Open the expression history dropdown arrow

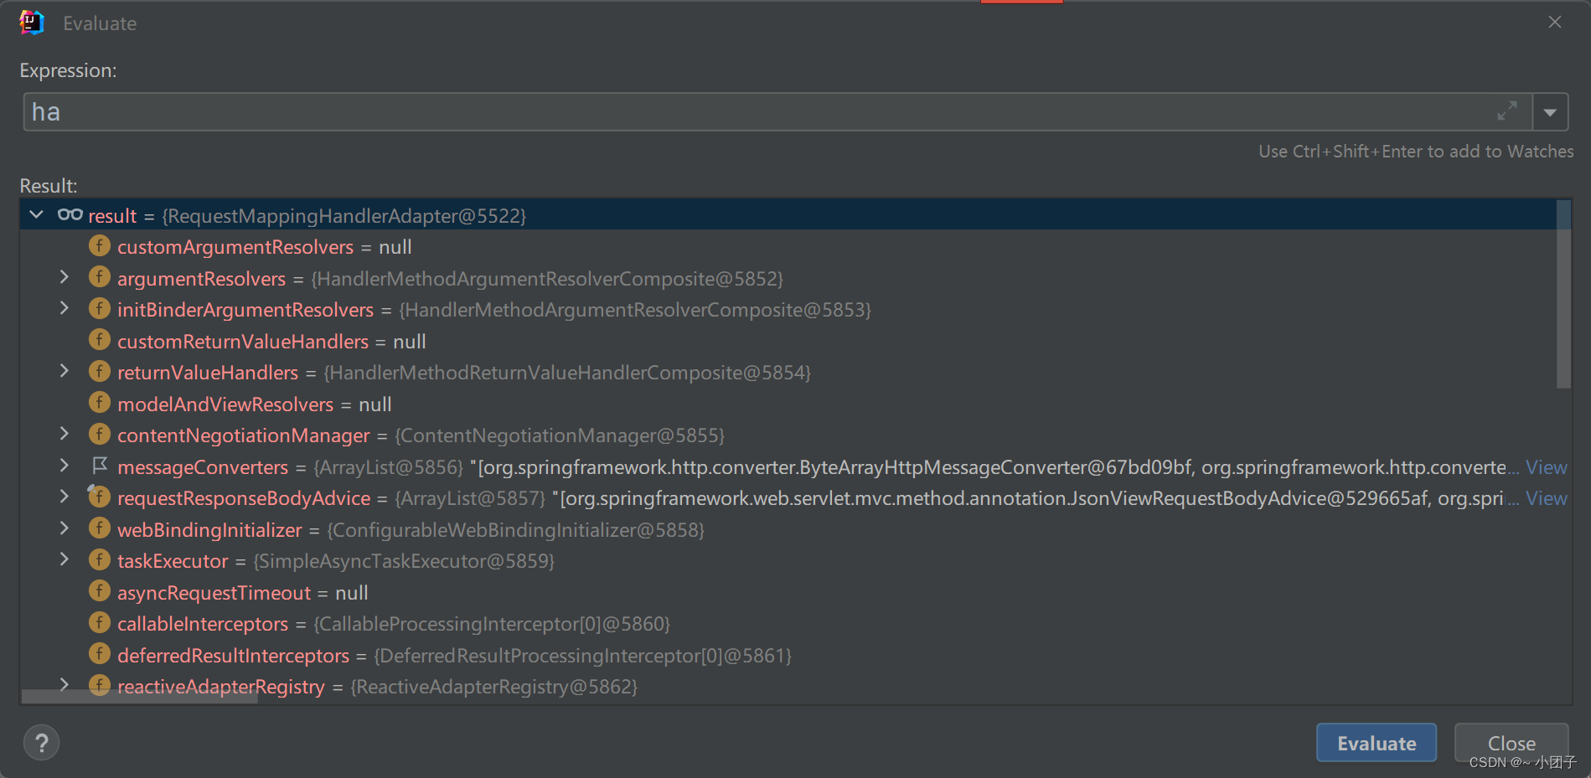tap(1550, 112)
